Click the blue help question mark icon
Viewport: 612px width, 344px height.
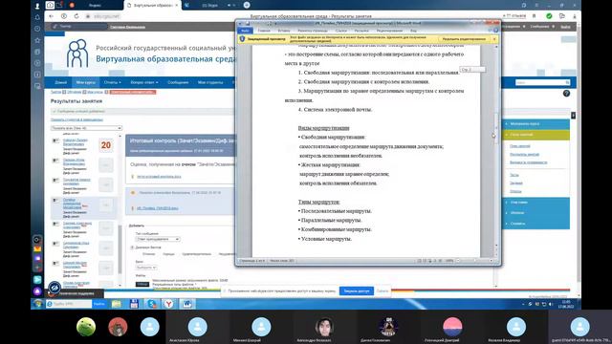(x=566, y=94)
